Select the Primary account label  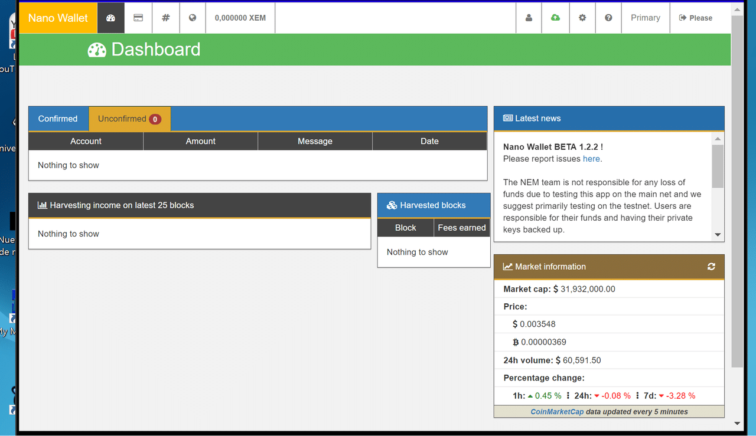[x=646, y=18]
